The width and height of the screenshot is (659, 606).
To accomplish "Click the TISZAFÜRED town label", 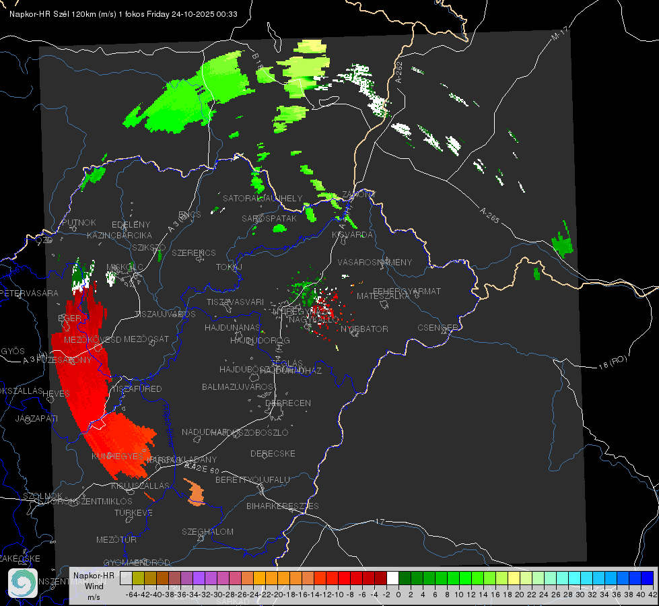I will pyautogui.click(x=137, y=389).
